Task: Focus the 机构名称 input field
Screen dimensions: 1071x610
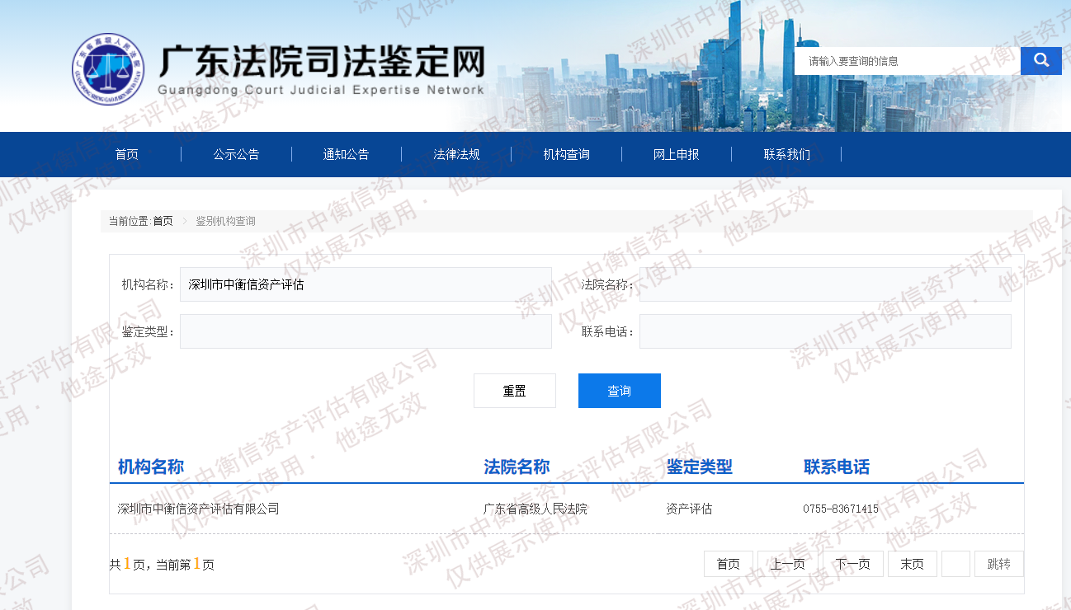Action: (x=366, y=284)
